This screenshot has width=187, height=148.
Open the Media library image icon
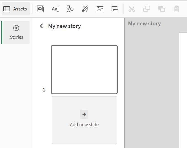tap(100, 9)
